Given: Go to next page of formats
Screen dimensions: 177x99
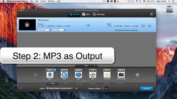Looking at the screenshot, I should (x=137, y=75).
